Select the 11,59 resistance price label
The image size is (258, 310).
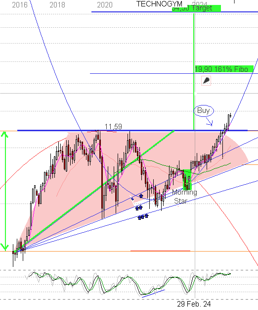[x=113, y=127]
